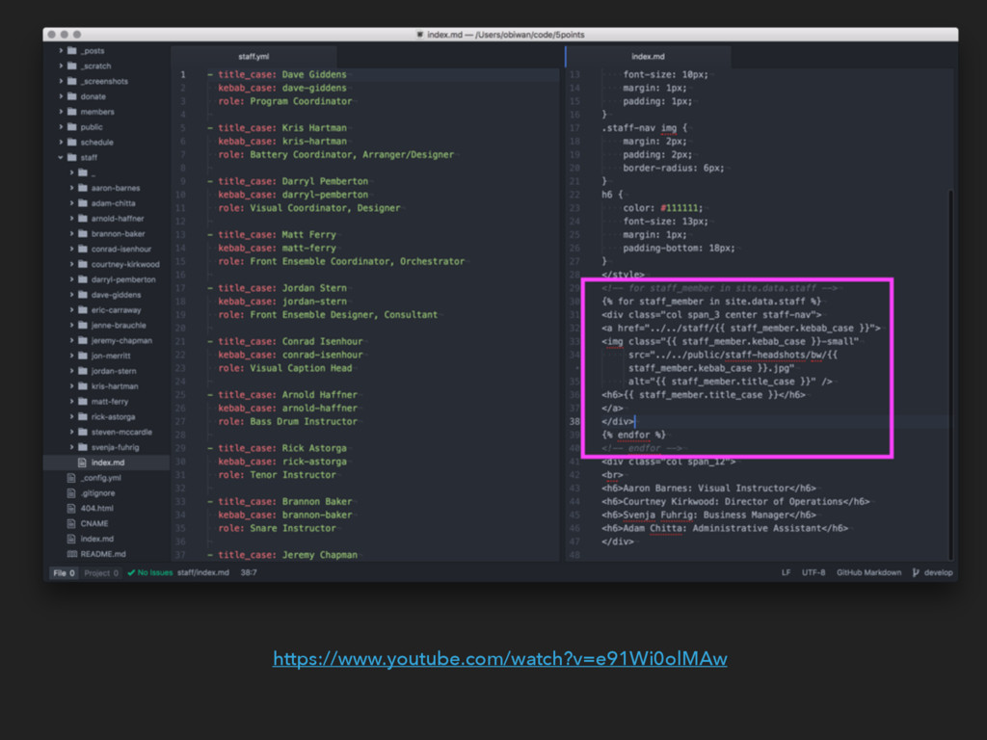987x740 pixels.
Task: Place cursor on 'role: Program Coordinator' line
Action: (x=285, y=100)
